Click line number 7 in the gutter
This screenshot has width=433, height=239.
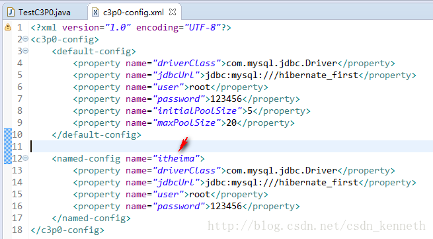(x=20, y=99)
